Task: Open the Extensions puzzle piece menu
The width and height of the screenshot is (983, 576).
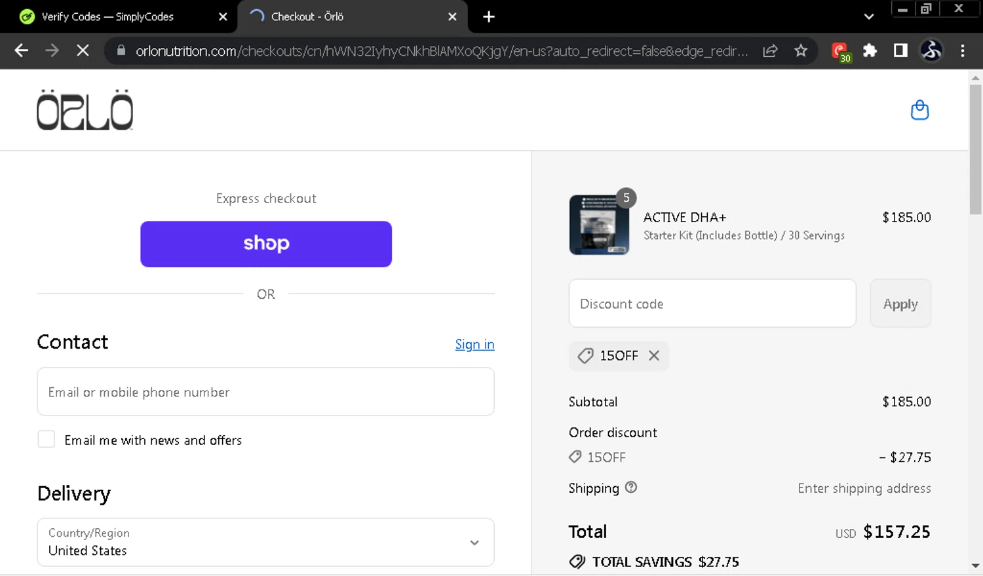Action: tap(870, 50)
